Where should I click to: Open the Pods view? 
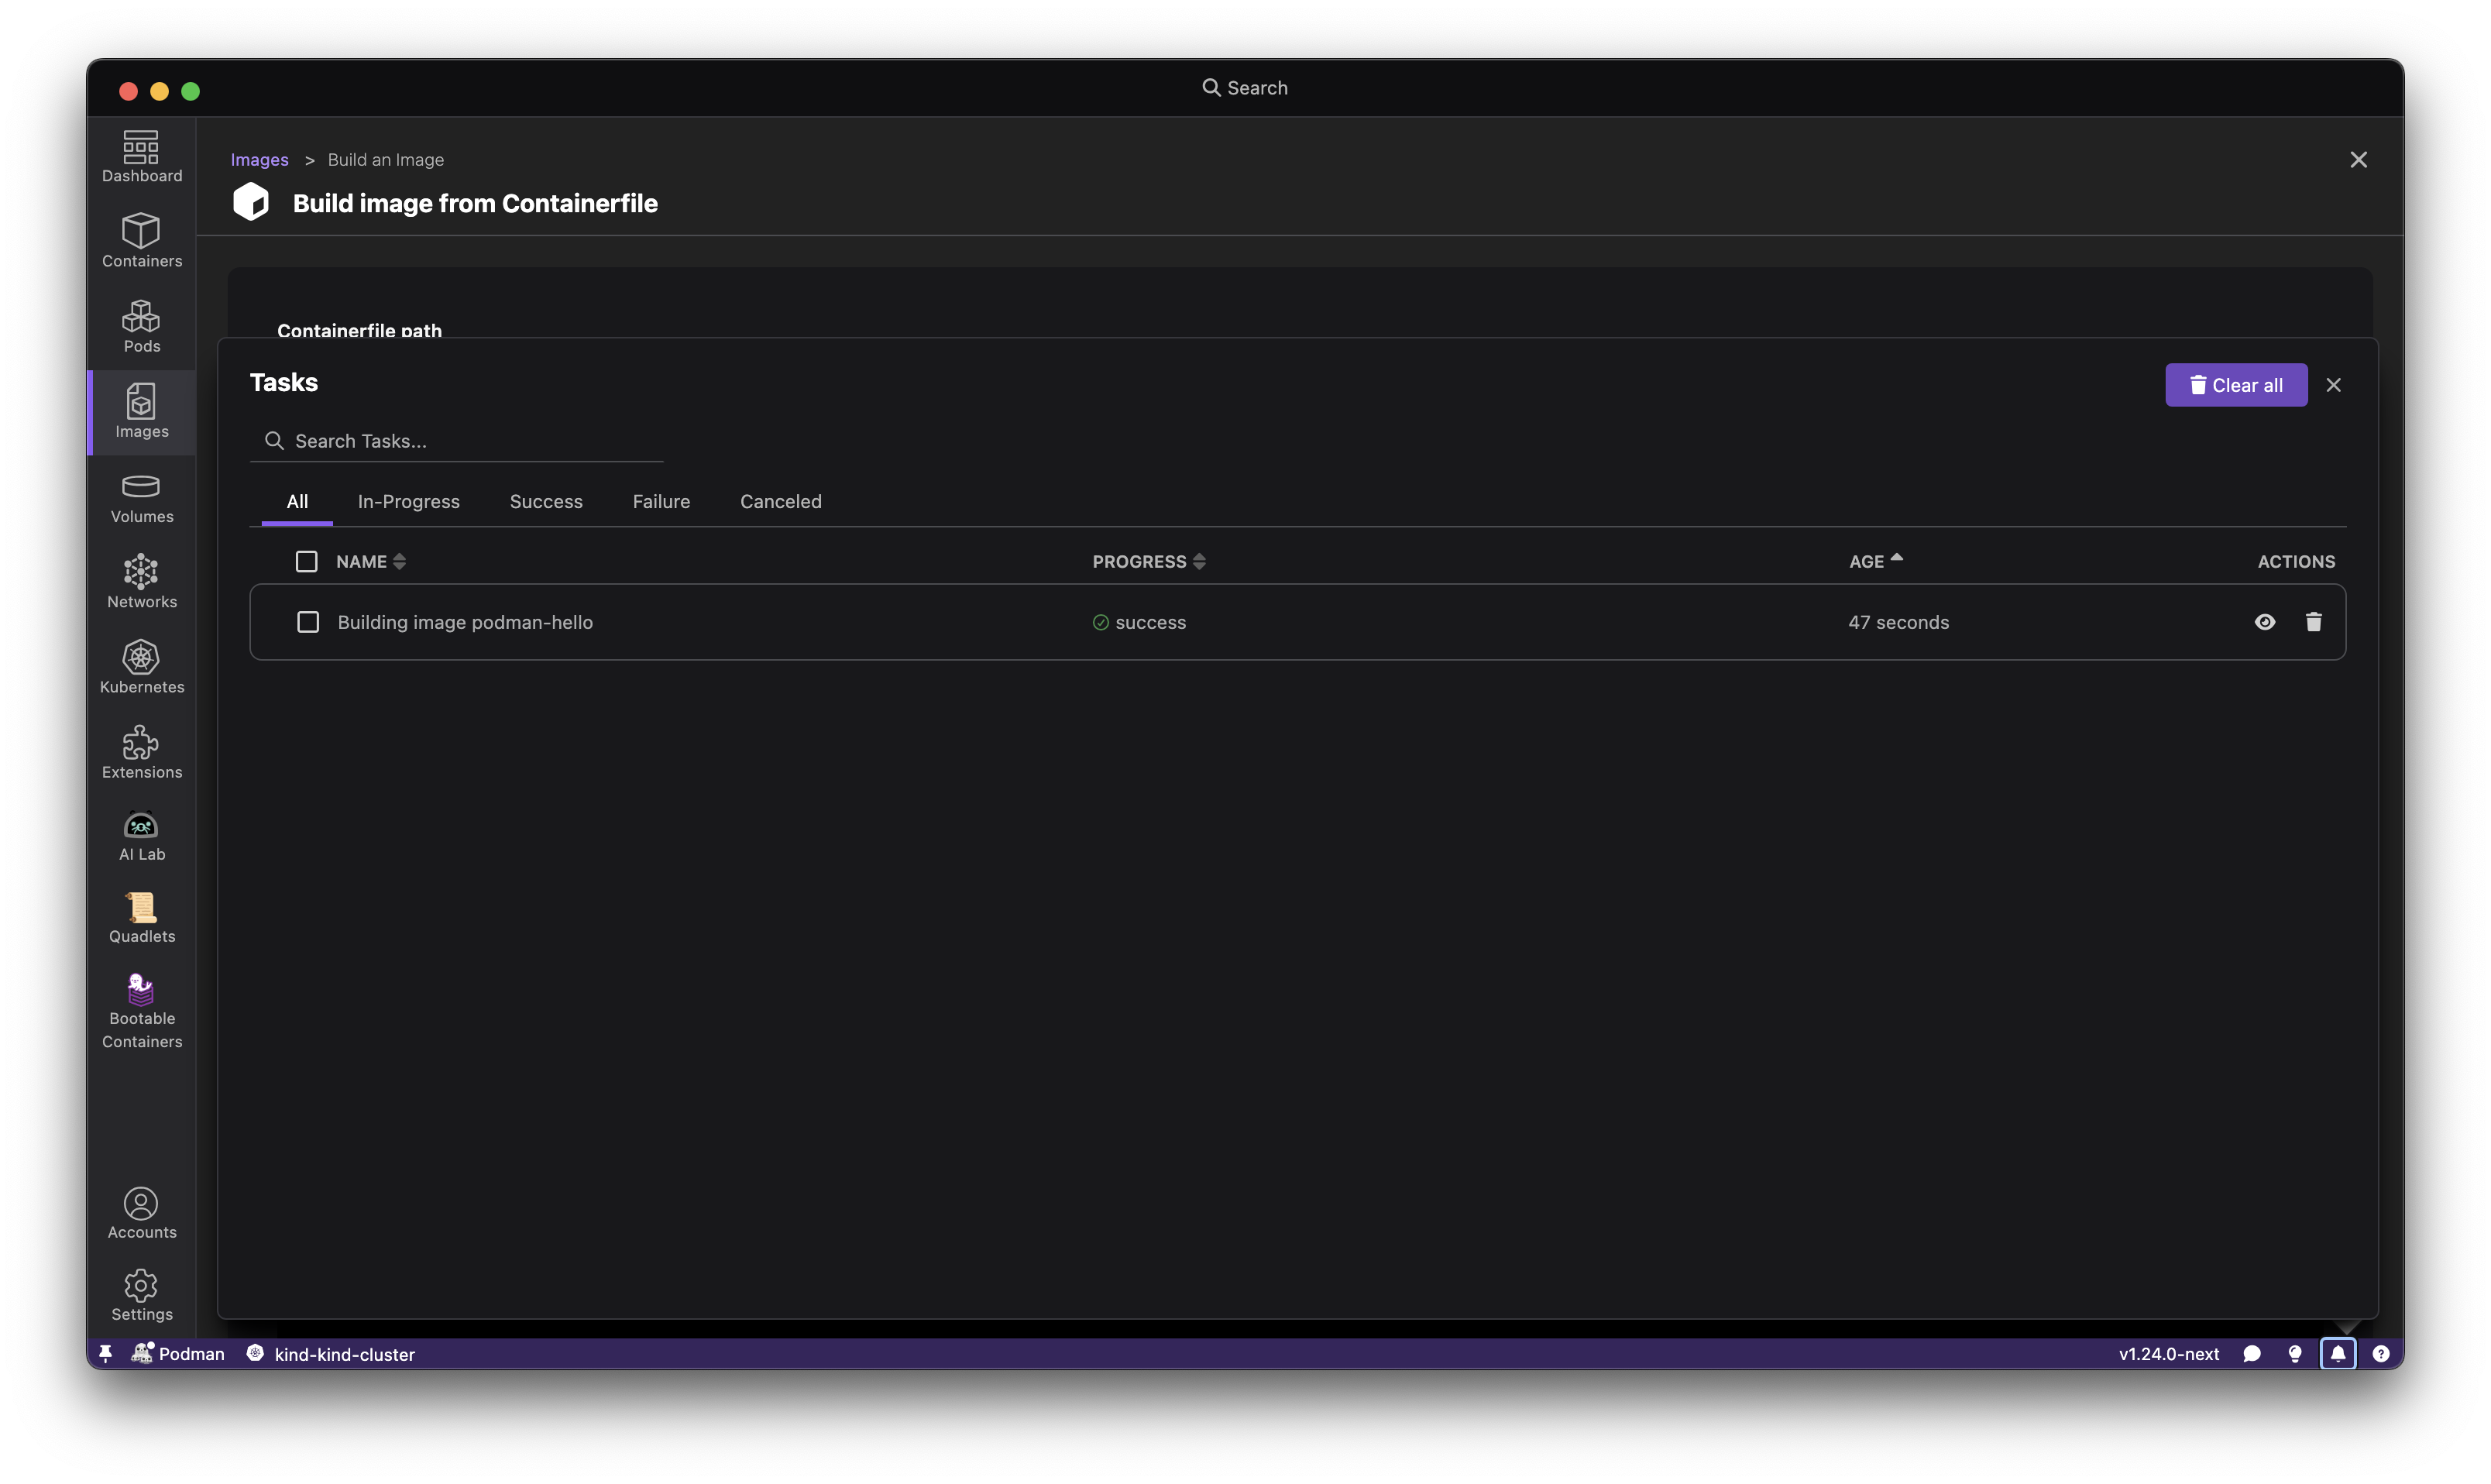click(x=141, y=327)
